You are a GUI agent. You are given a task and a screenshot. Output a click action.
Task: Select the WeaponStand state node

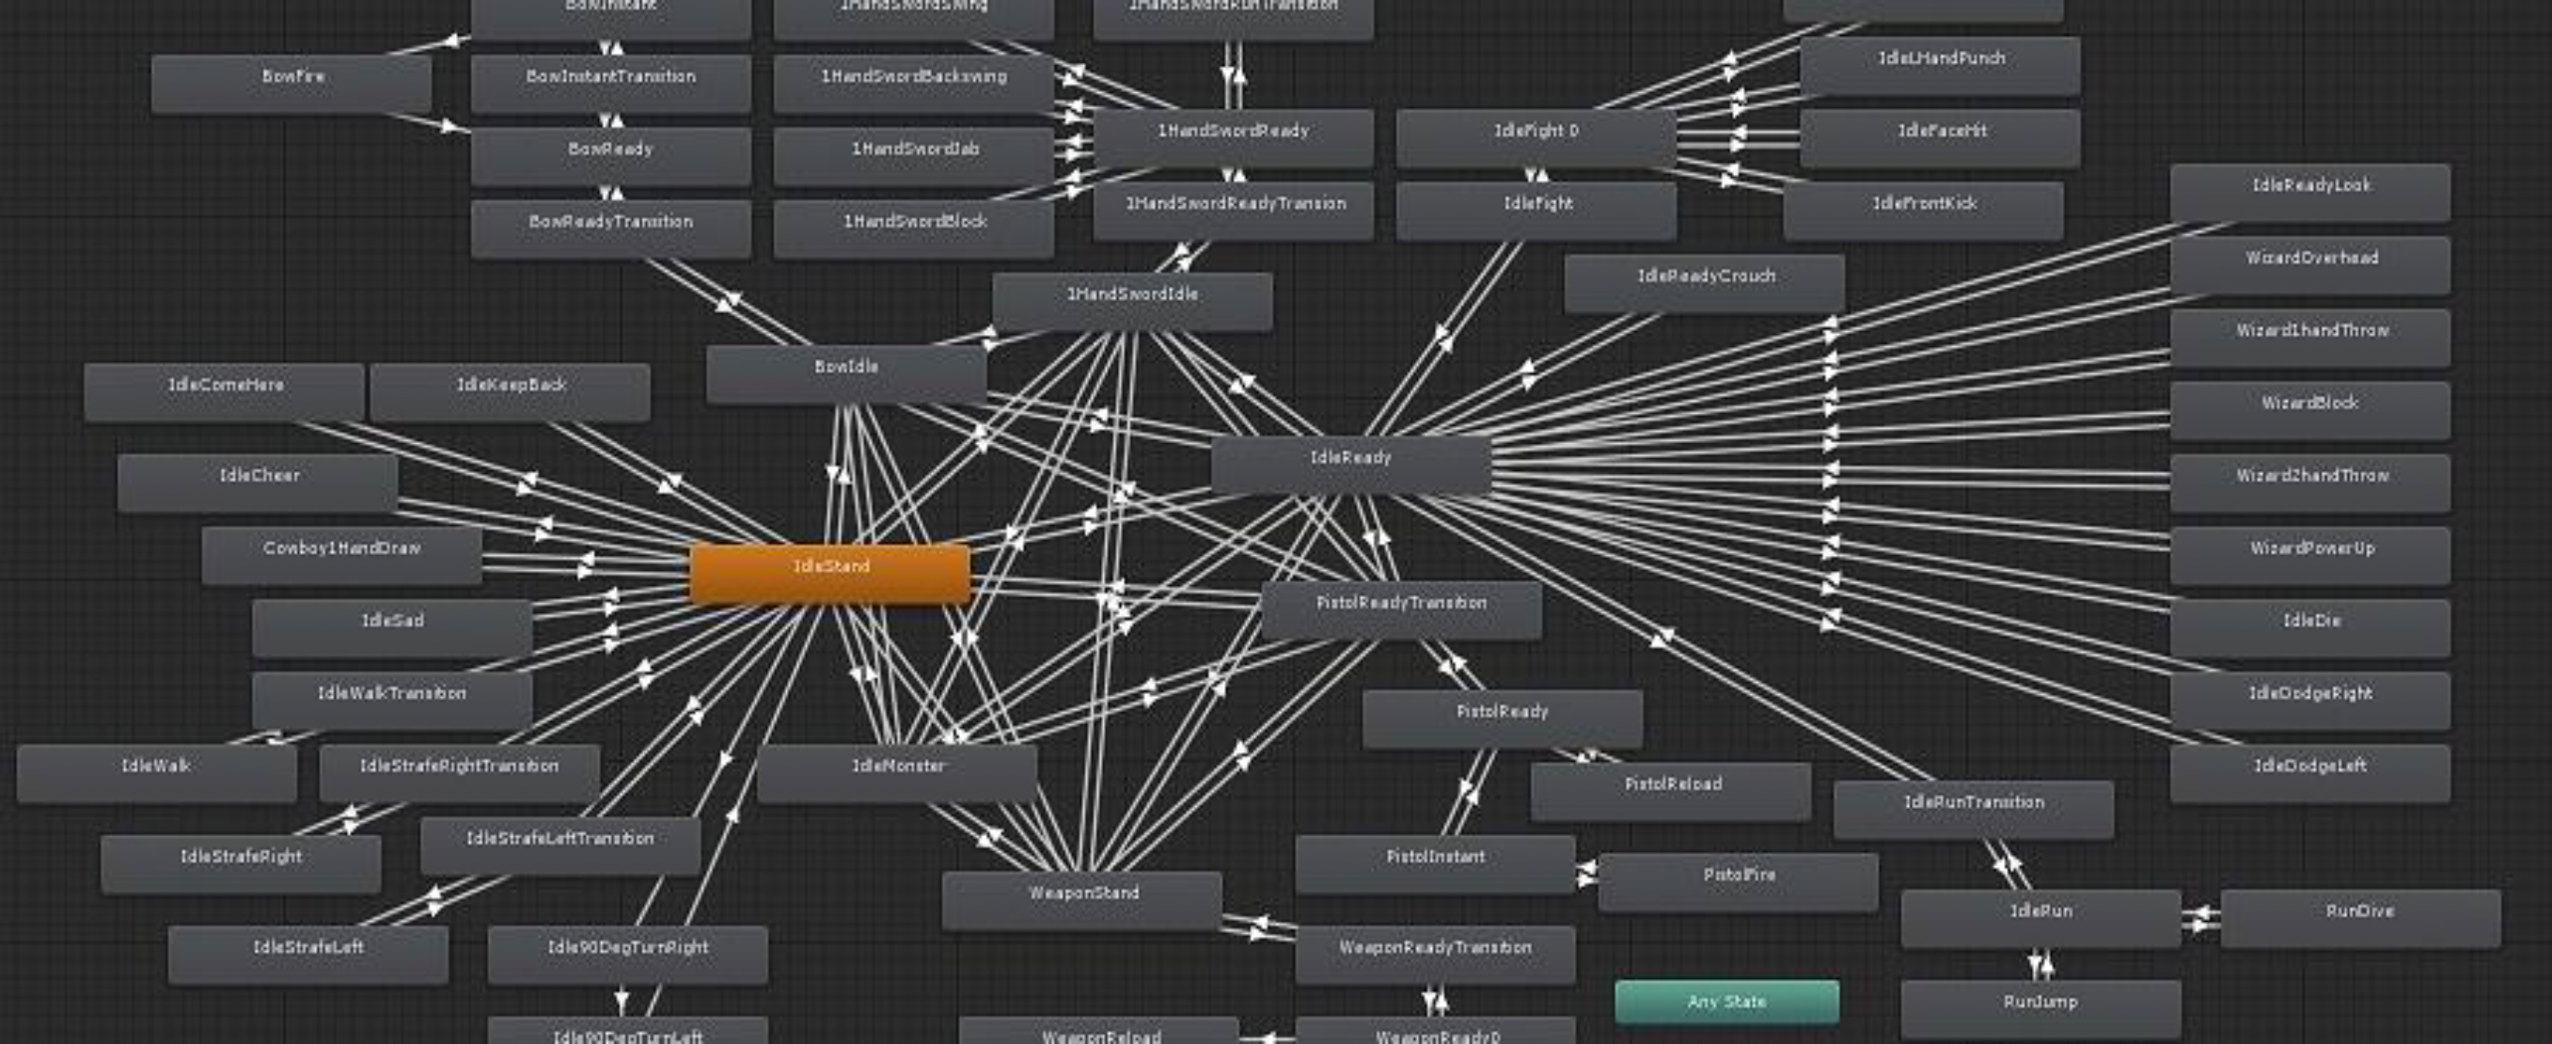click(x=1081, y=899)
